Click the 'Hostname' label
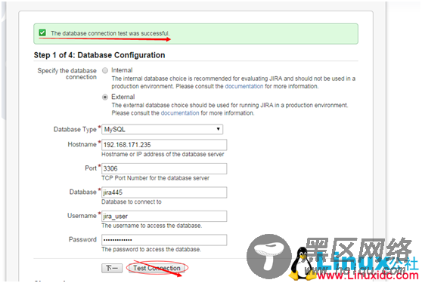This screenshot has width=422, height=283. click(x=82, y=144)
